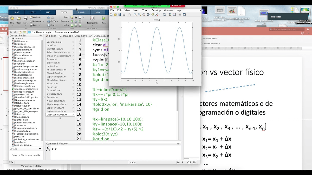Add a new editor document with the plus button
Image resolution: width=312 pixels, height=175 pixels.
(x=60, y=118)
